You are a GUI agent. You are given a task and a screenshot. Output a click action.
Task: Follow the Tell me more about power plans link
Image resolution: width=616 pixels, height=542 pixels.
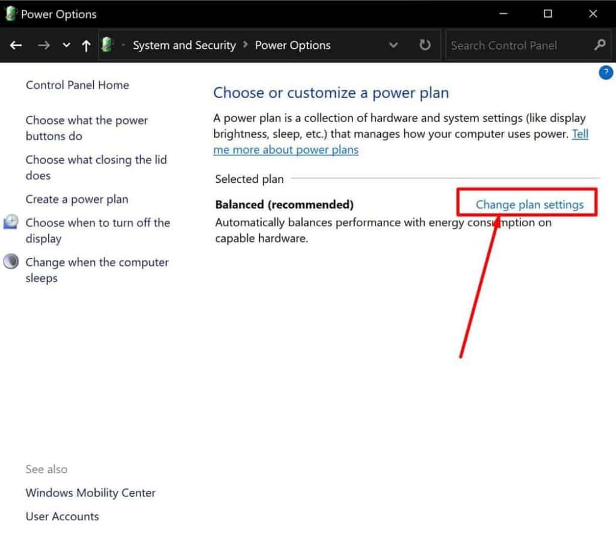(285, 150)
